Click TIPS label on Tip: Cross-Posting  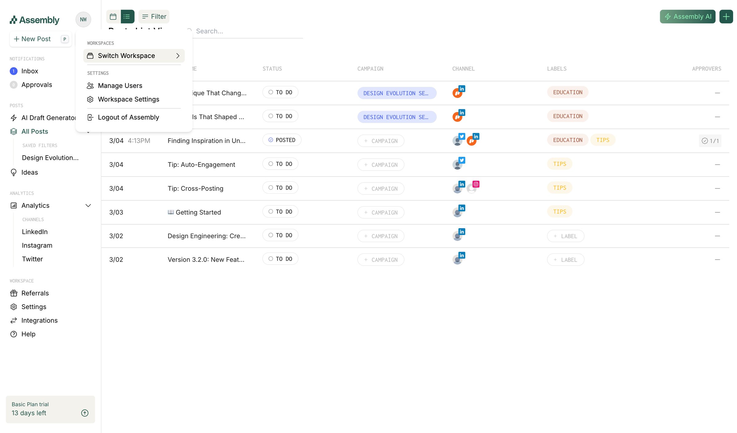click(x=560, y=188)
